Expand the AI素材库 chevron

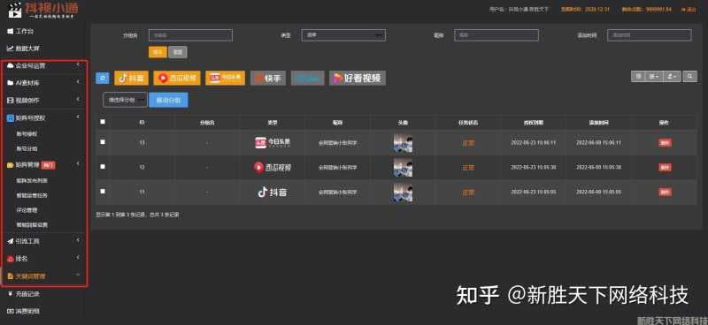pos(78,82)
